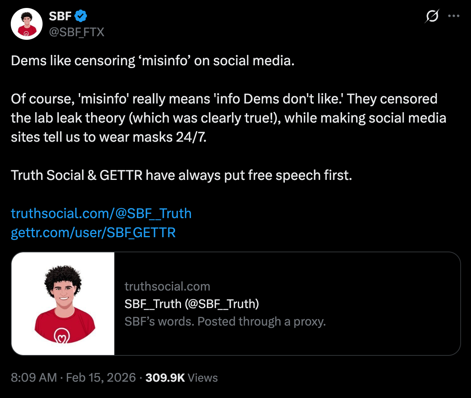Click the Feb 15, 2026 post date
Screen dimensions: 471x398
[101, 377]
